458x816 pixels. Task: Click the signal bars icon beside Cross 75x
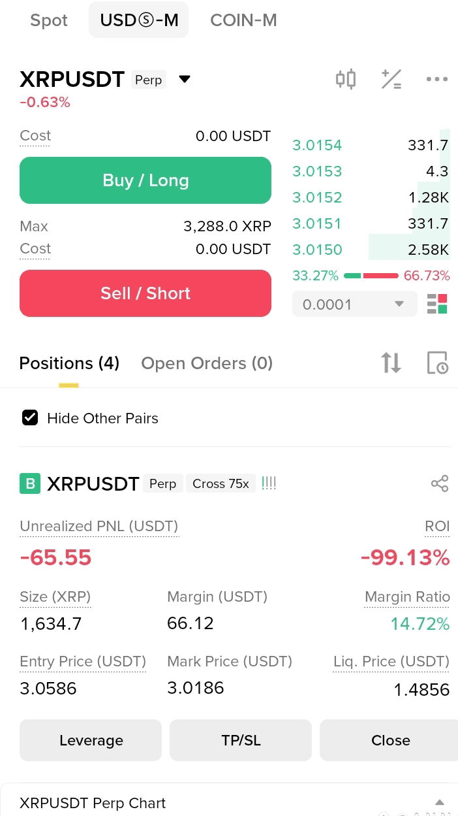click(x=269, y=483)
